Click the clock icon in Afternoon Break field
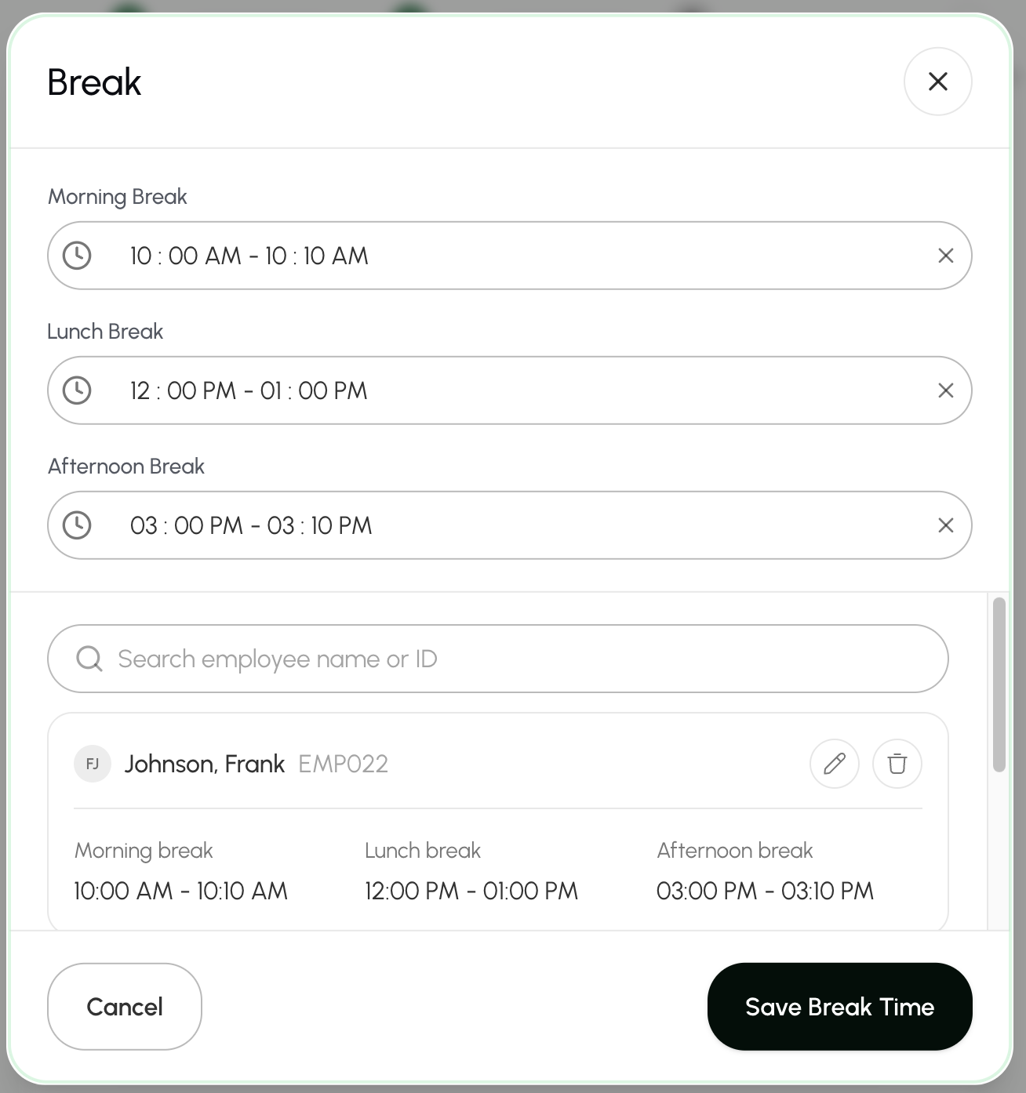Viewport: 1026px width, 1093px height. click(x=77, y=525)
